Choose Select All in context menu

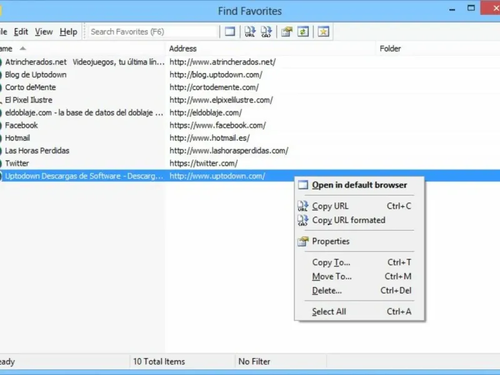point(359,311)
